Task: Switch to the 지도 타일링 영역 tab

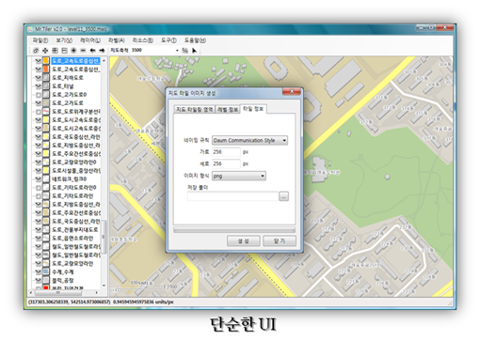Action: tap(195, 109)
